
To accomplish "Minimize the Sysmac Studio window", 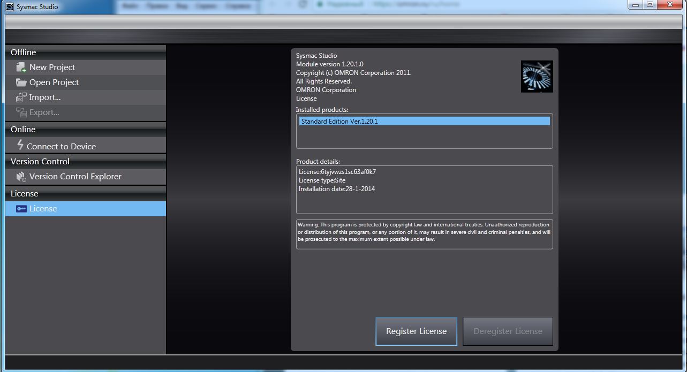I will 636,5.
